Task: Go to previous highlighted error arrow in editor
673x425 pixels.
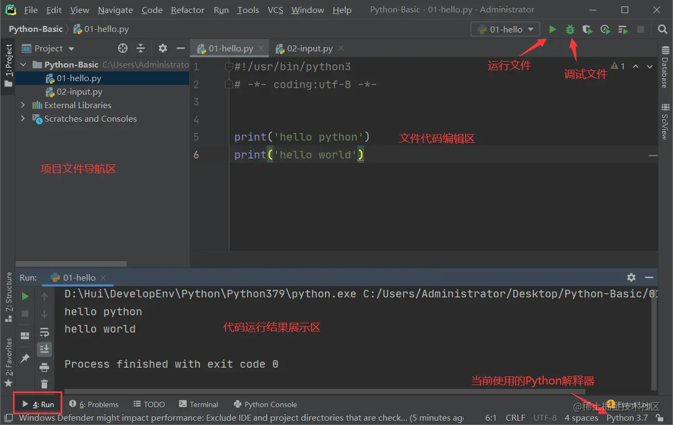Action: (636, 67)
